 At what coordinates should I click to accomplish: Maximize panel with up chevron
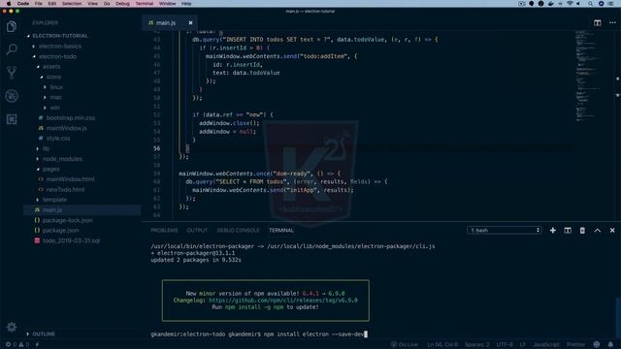pos(598,231)
